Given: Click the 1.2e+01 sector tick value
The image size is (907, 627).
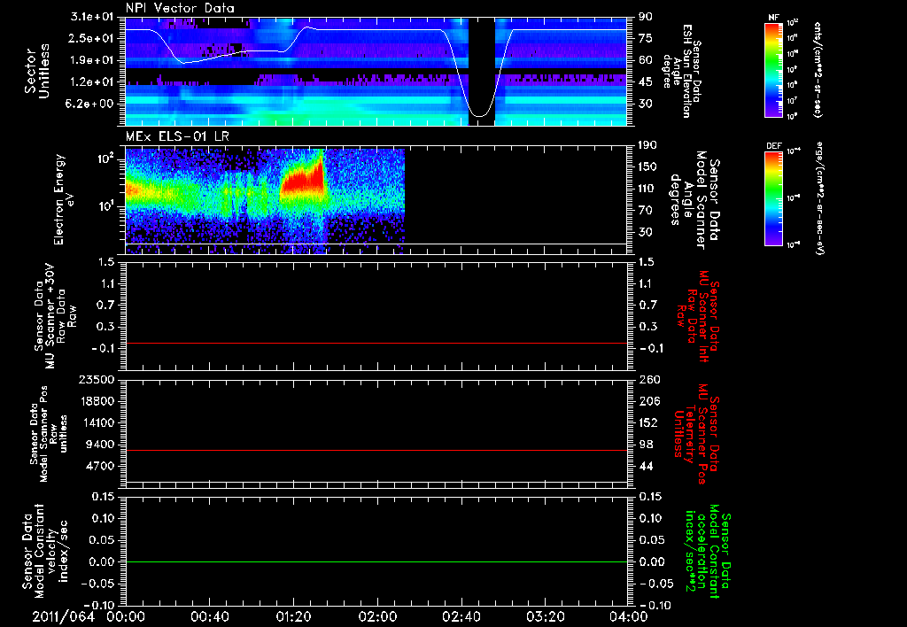Looking at the screenshot, I should coord(92,82).
